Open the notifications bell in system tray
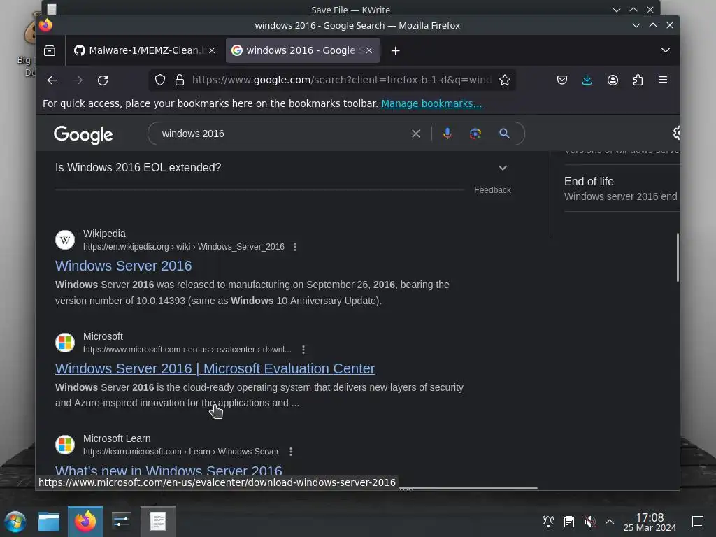Screen dimensions: 716x537 point(548,522)
